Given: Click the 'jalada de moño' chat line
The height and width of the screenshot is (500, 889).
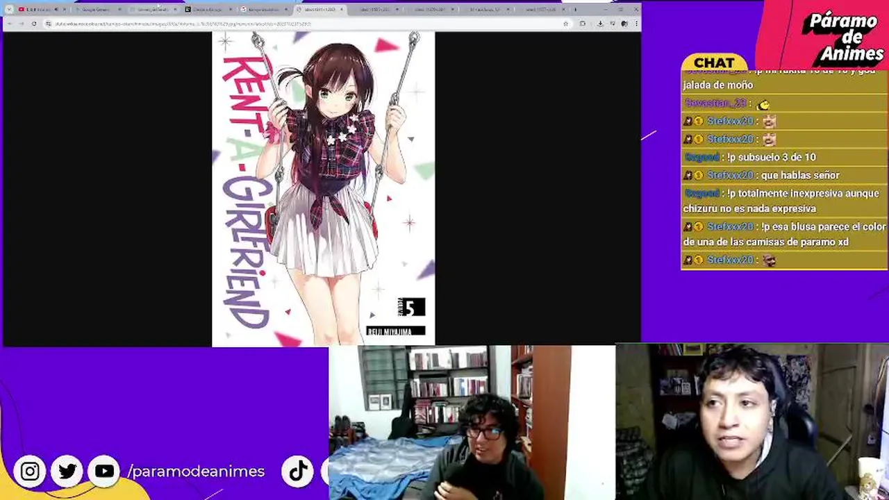Looking at the screenshot, I should 718,85.
